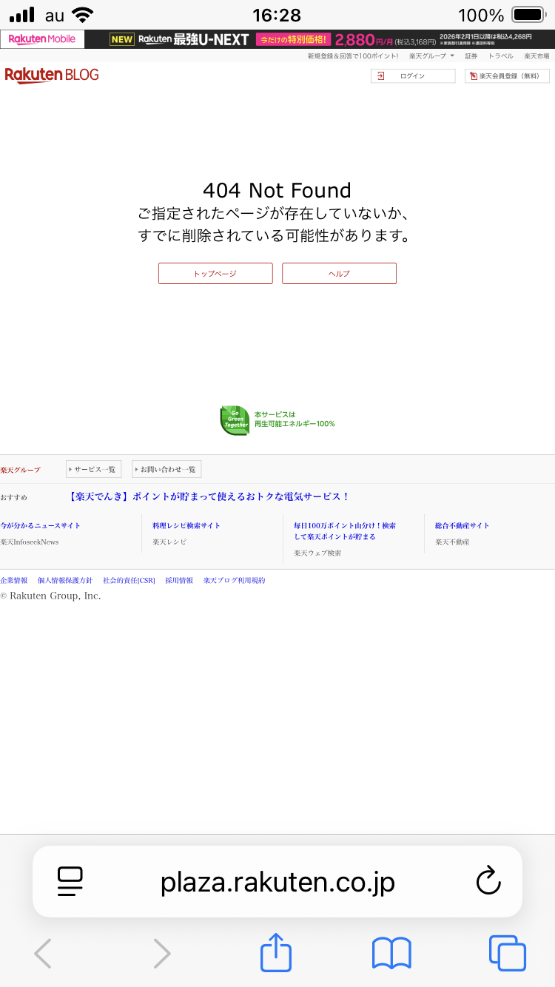This screenshot has height=987, width=555.
Task: Click the © Rakuten Group, Inc. text
Action: (50, 596)
